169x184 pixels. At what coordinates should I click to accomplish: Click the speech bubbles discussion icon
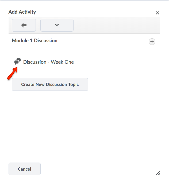tap(17, 62)
